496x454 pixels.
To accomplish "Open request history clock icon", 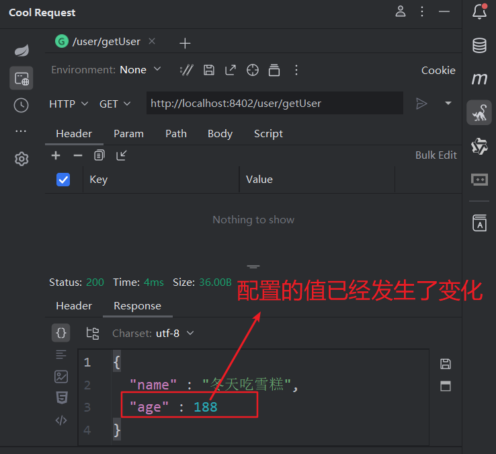I will point(22,105).
